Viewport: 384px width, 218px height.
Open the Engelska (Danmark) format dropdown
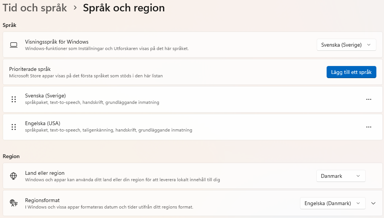coord(332,203)
